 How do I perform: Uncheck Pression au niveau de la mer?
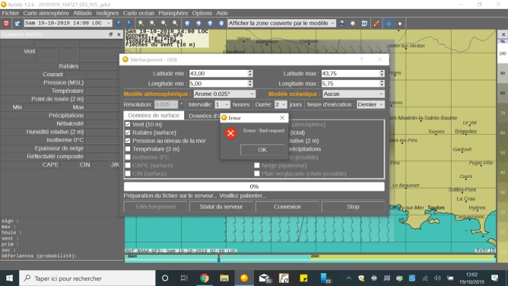click(128, 140)
